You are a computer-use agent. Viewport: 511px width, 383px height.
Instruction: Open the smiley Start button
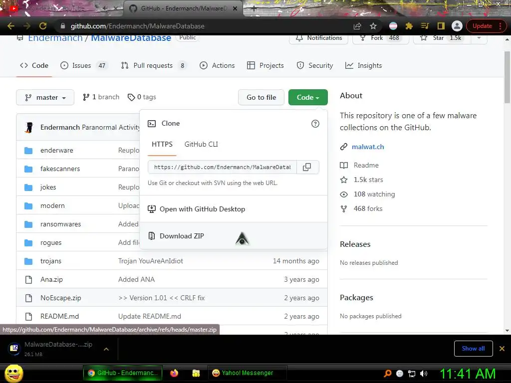click(13, 374)
